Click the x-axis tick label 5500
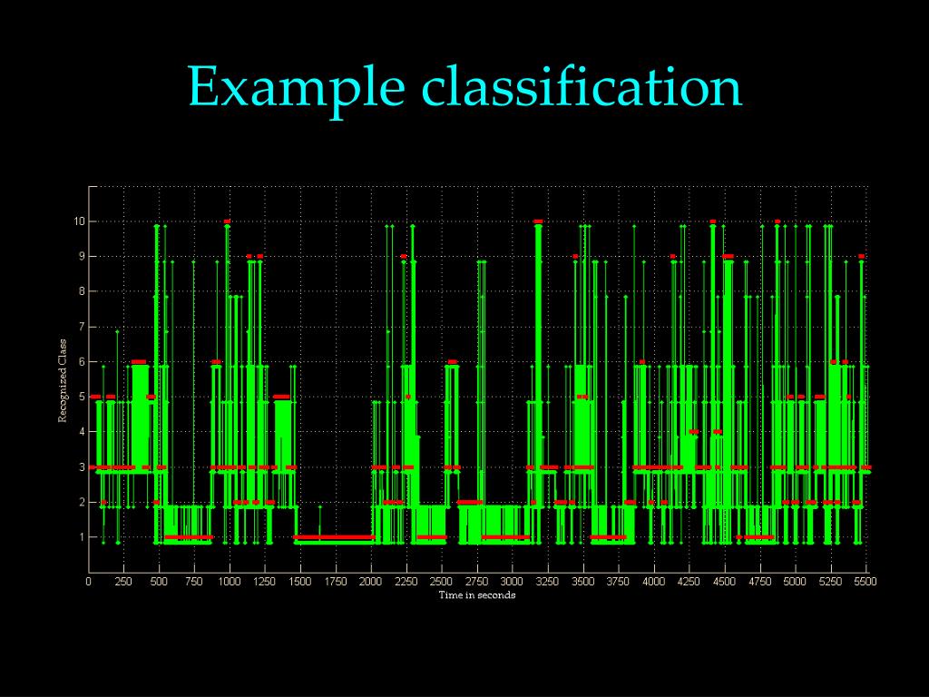Screen dimensions: 929x697 [865, 582]
